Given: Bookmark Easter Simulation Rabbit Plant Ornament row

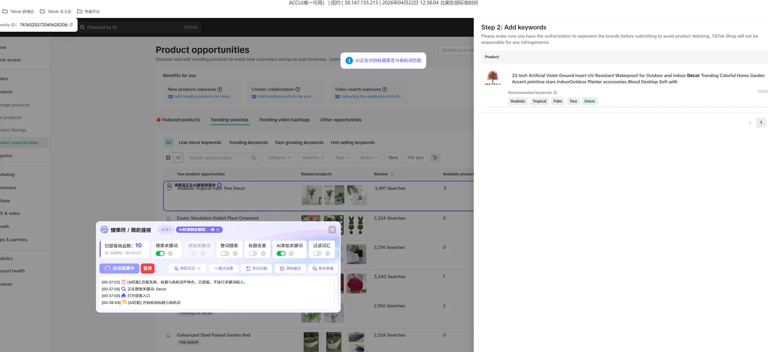Looking at the screenshot, I should [168, 218].
